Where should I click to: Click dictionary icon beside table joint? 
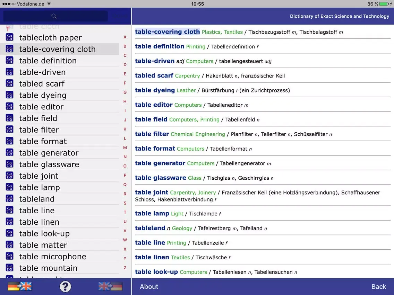click(x=10, y=176)
